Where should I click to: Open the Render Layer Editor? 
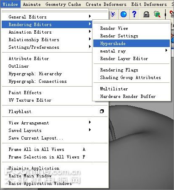click(132, 58)
